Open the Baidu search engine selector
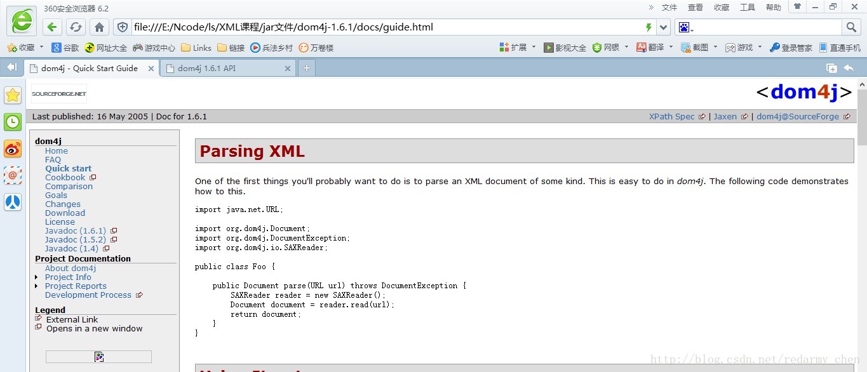This screenshot has width=867, height=372. pyautogui.click(x=686, y=27)
